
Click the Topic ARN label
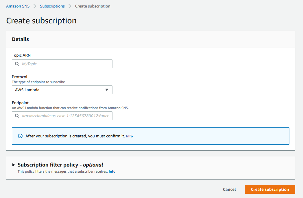[21, 55]
